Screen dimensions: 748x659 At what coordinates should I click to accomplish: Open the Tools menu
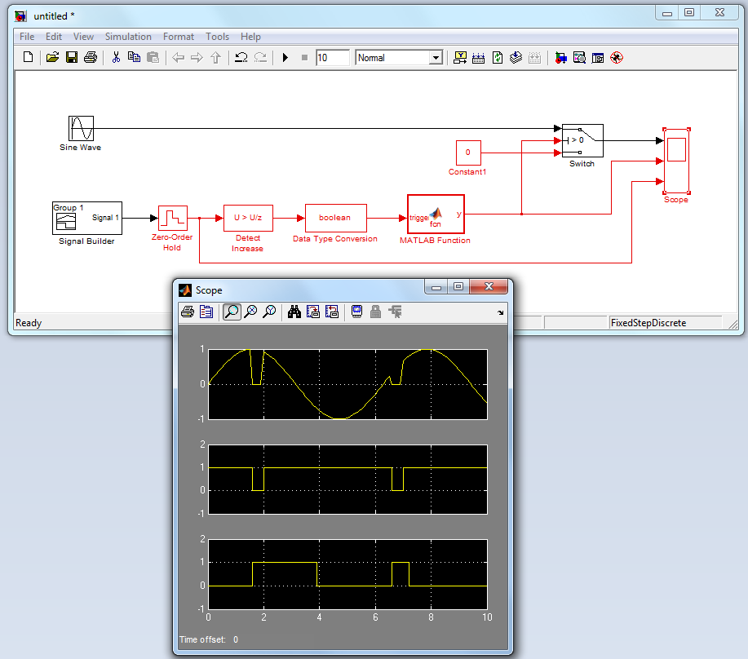217,37
